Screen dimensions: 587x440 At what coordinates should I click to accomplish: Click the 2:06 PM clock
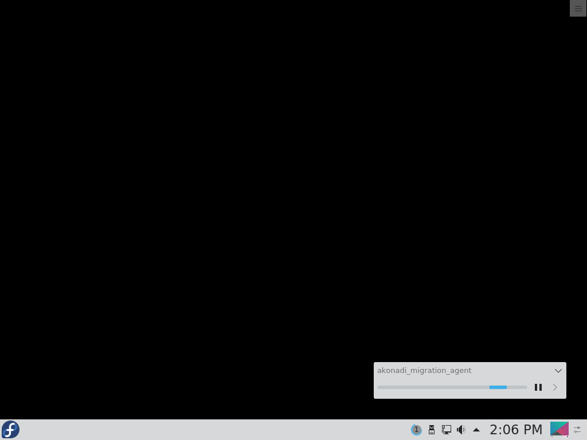pos(516,430)
